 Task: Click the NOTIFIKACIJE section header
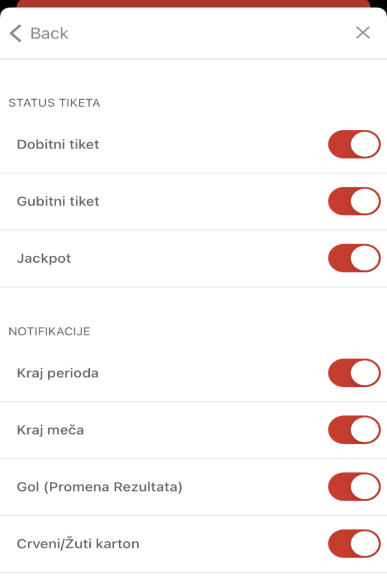(49, 331)
